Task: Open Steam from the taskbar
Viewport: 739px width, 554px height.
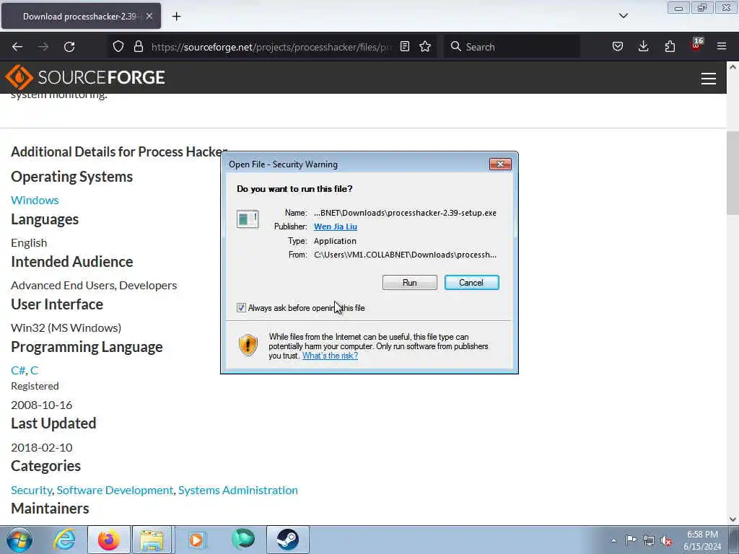Action: (287, 540)
